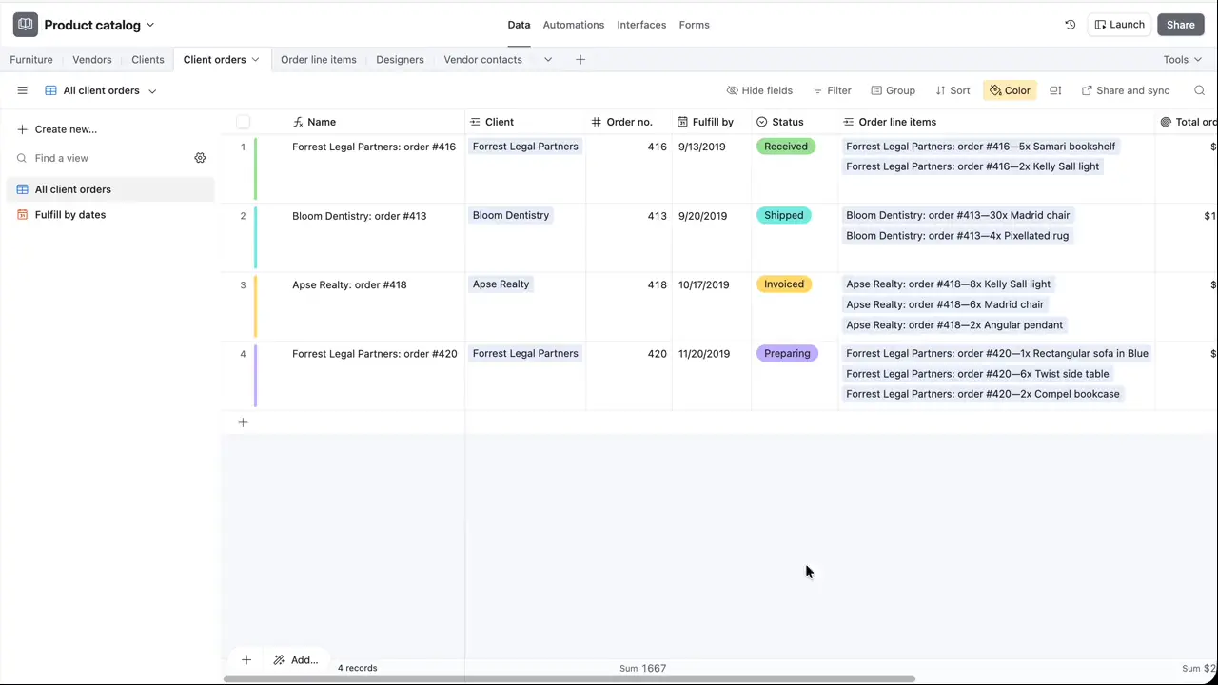Check the select-all records checkbox
1218x685 pixels.
[x=243, y=122]
